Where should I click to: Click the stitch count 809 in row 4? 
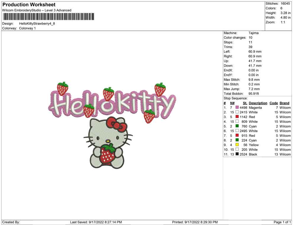pos(244,122)
